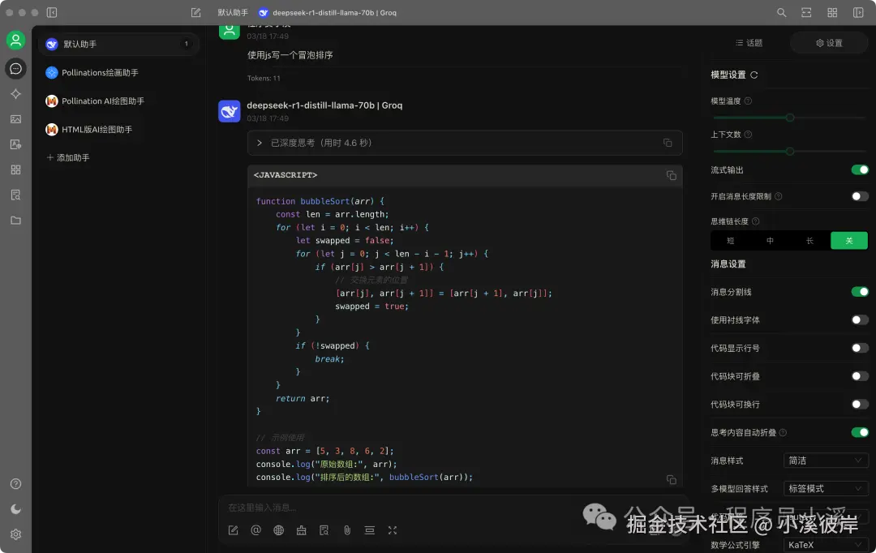Set thinking chain length to 长
The image size is (876, 553).
pos(809,241)
